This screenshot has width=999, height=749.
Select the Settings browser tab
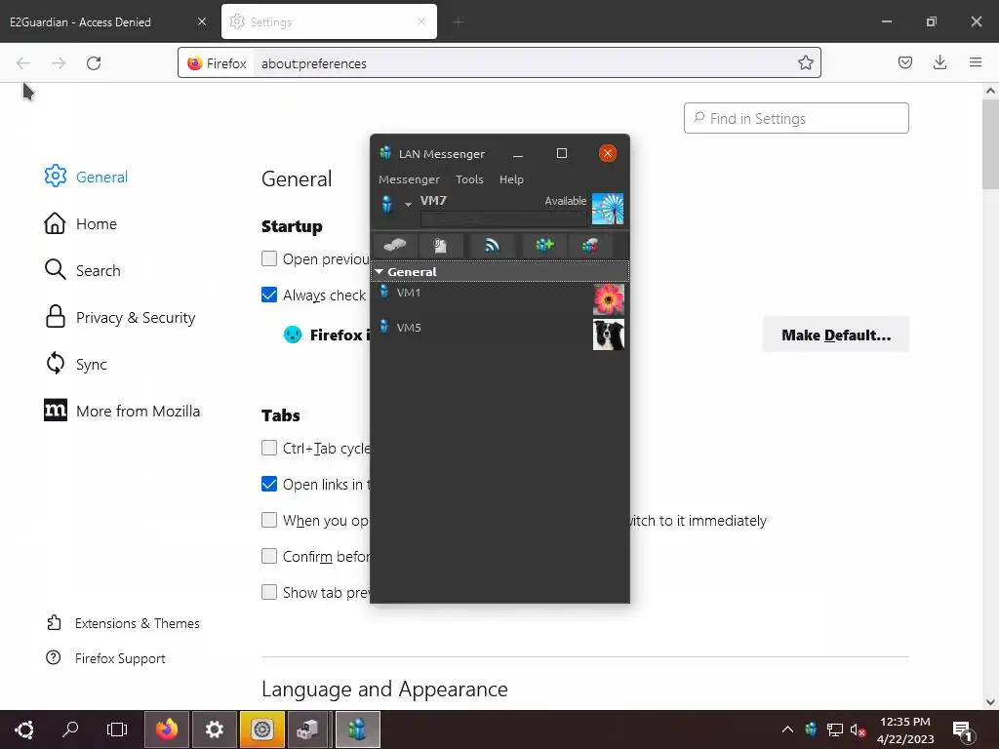329,22
